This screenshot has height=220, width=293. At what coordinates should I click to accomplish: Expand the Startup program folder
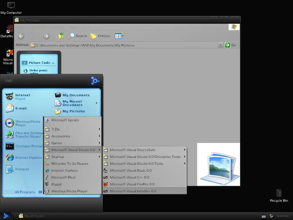(73, 157)
